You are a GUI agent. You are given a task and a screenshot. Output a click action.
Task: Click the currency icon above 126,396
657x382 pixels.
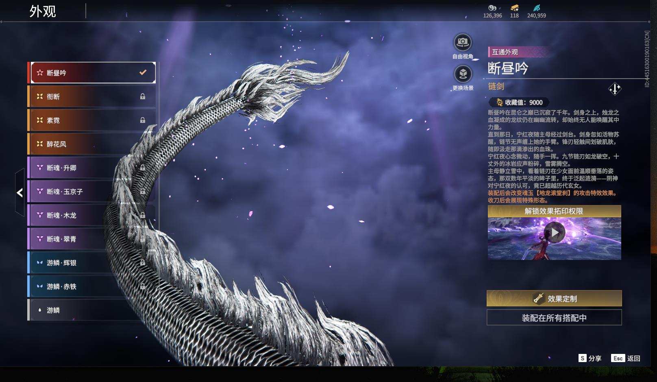pos(492,8)
